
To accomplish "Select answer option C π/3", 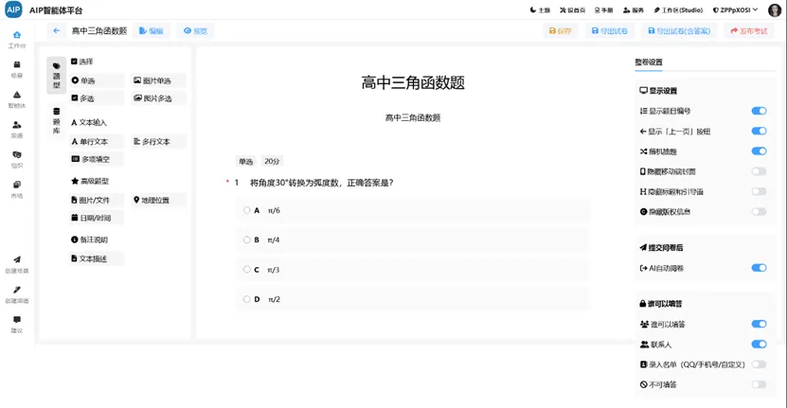I will [413, 270].
